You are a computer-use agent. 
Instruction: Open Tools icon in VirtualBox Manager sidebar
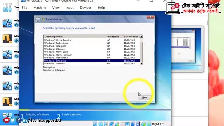click(x=7, y=7)
